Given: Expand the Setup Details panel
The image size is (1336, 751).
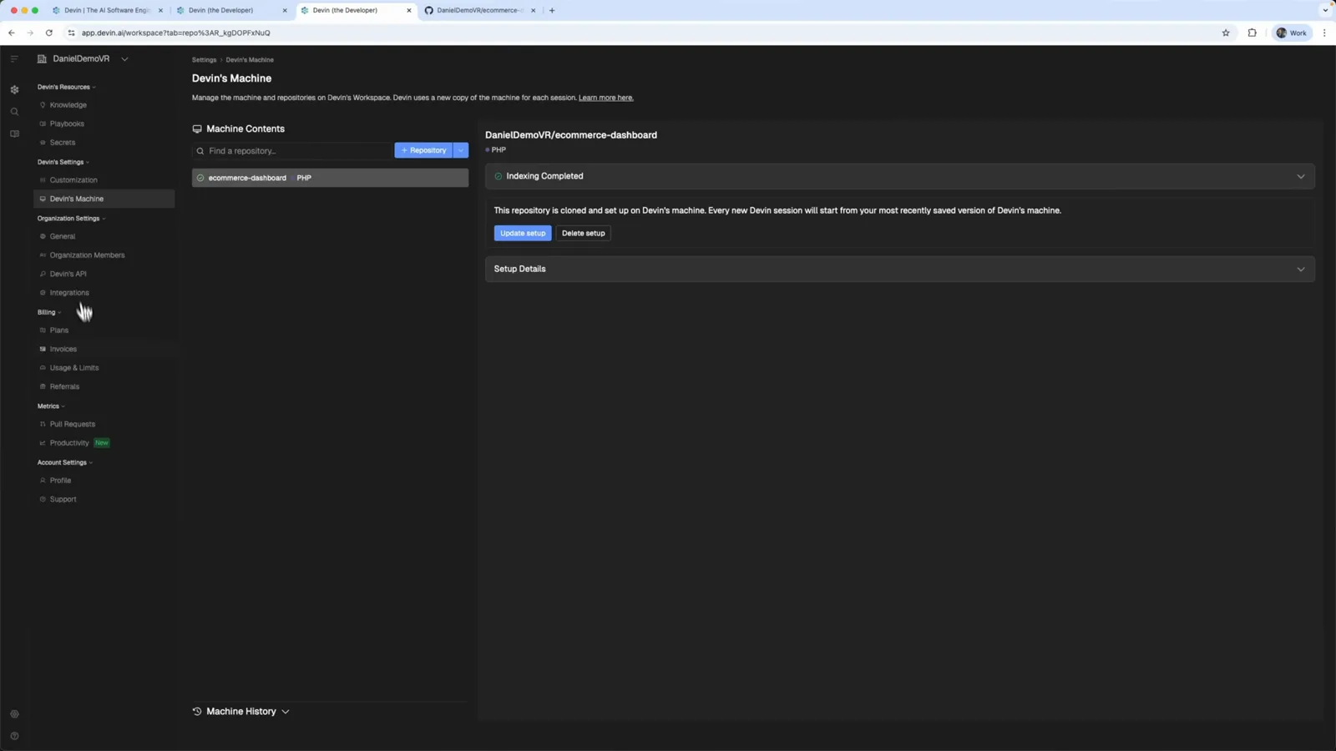Looking at the screenshot, I should [900, 269].
